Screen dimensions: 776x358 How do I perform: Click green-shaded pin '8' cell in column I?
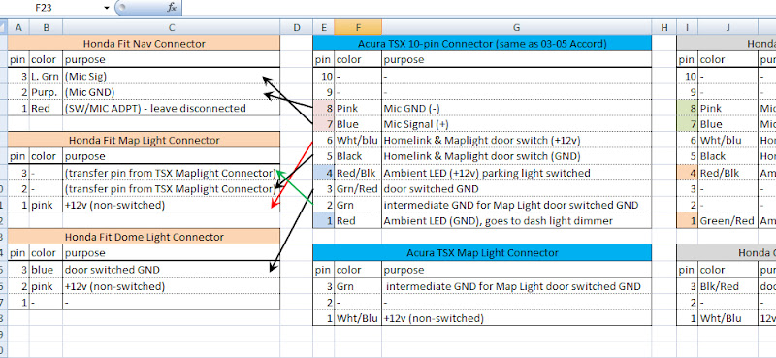(688, 108)
